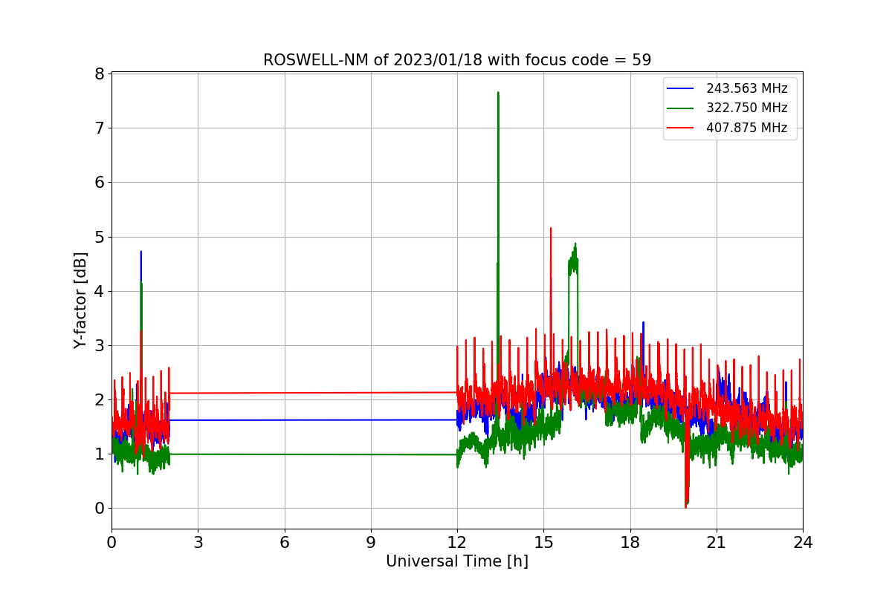Click the red spike peak just above 5 dB
This screenshot has width=892, height=594.
551,229
